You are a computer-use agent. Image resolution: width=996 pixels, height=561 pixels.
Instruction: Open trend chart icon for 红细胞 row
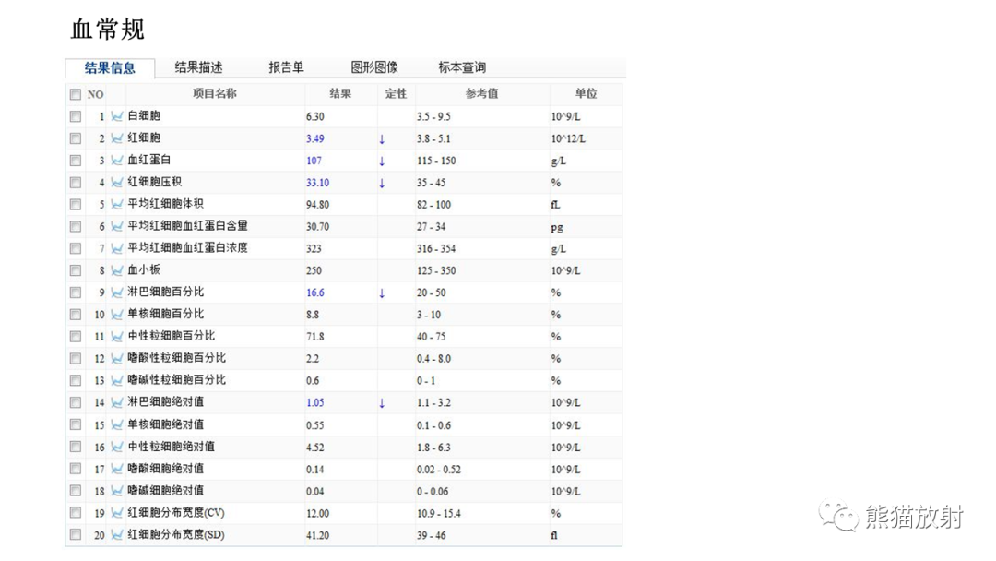tap(117, 138)
